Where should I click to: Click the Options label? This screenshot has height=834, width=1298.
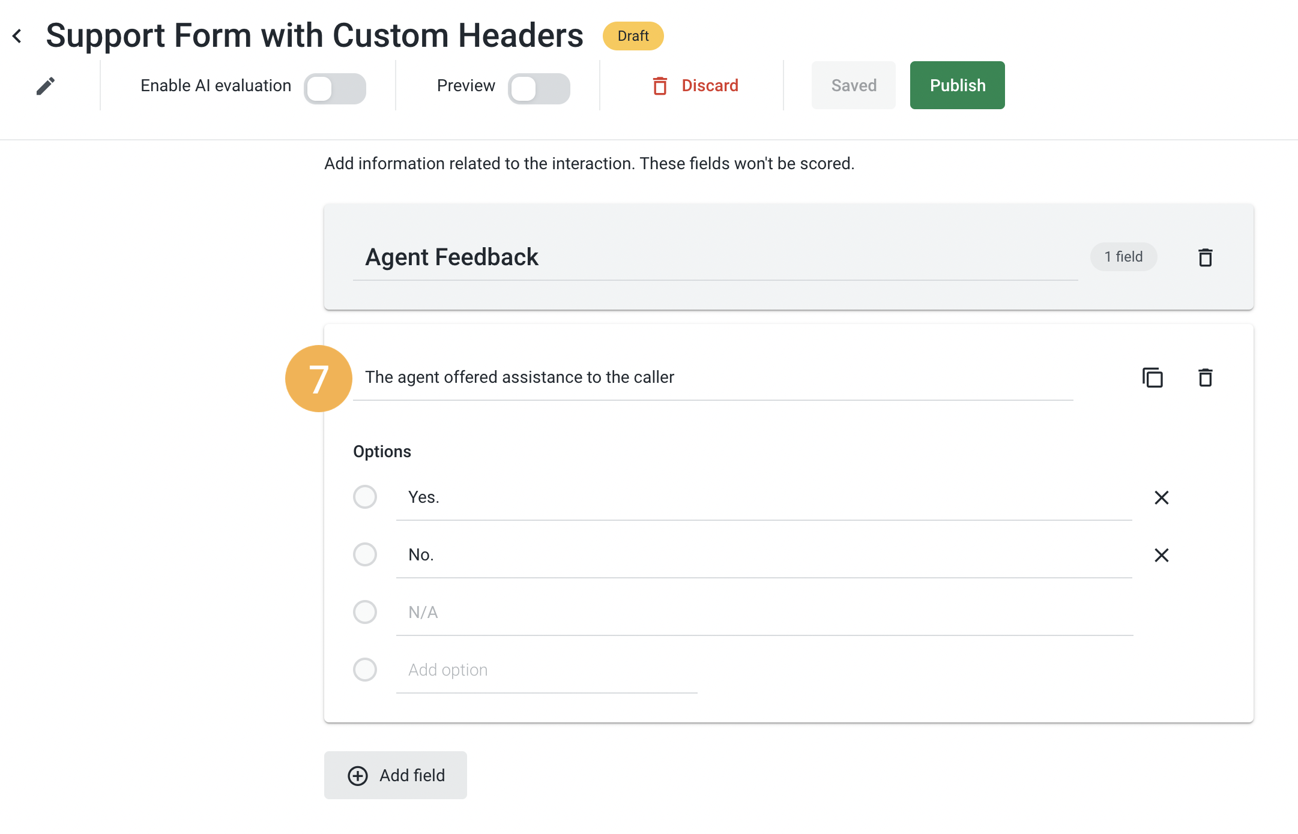tap(382, 452)
